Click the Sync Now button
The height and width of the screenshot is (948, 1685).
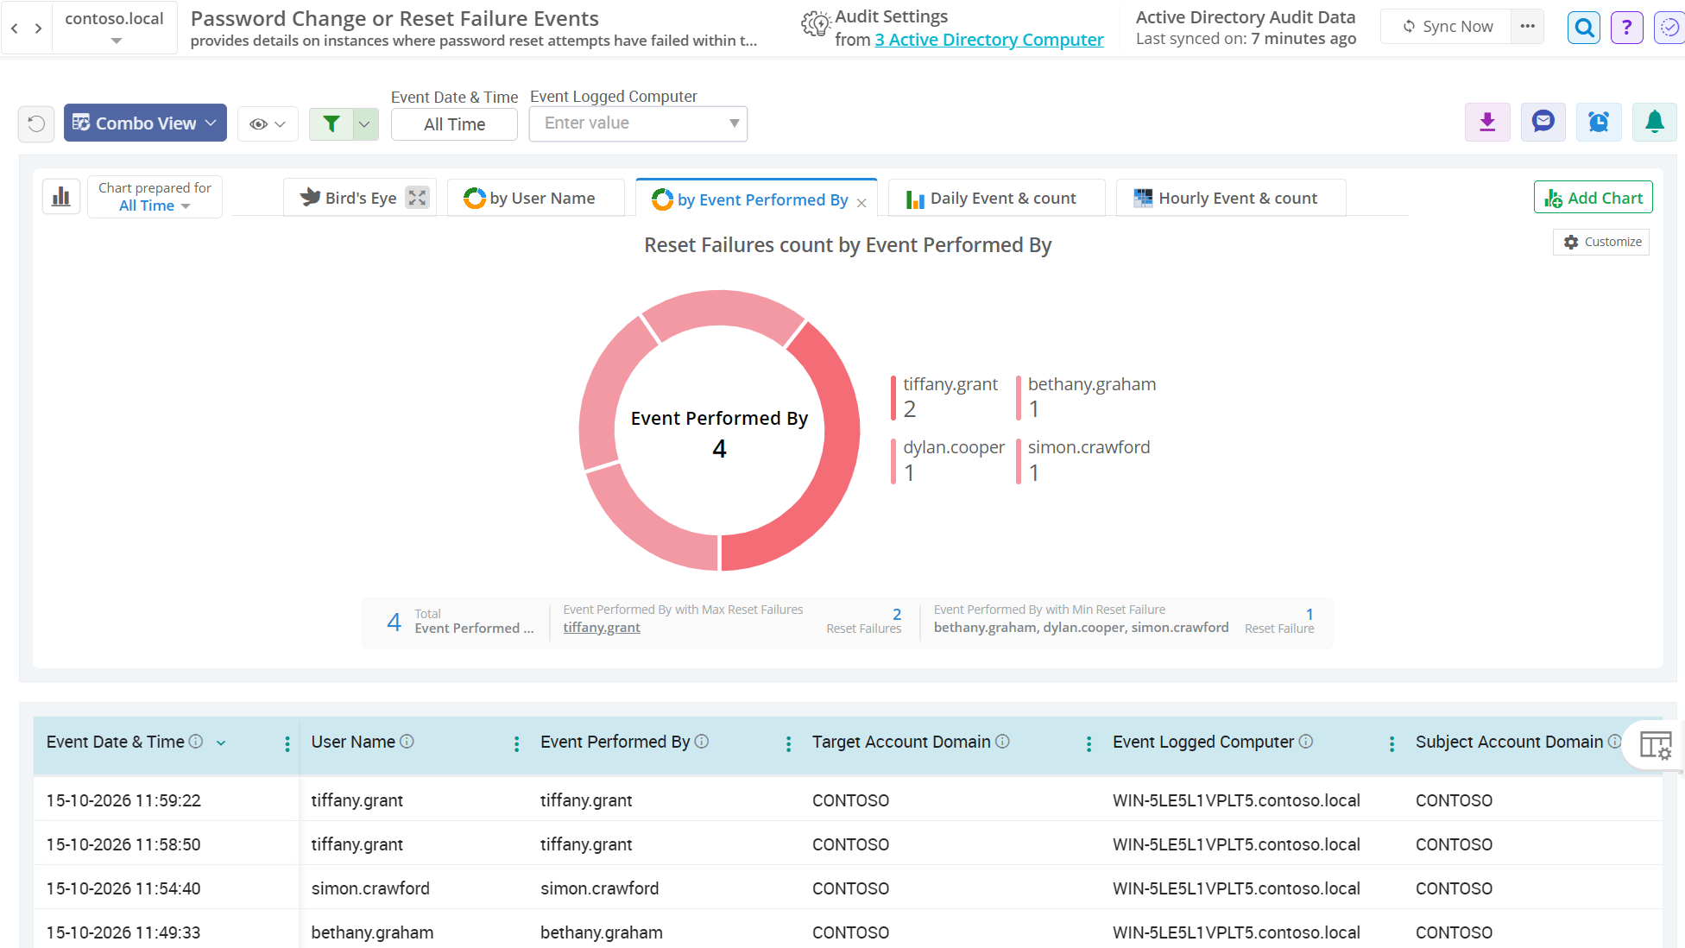pyautogui.click(x=1447, y=27)
